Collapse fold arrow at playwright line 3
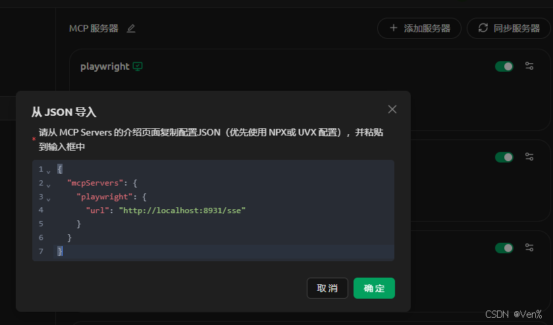553x325 pixels. pos(48,199)
